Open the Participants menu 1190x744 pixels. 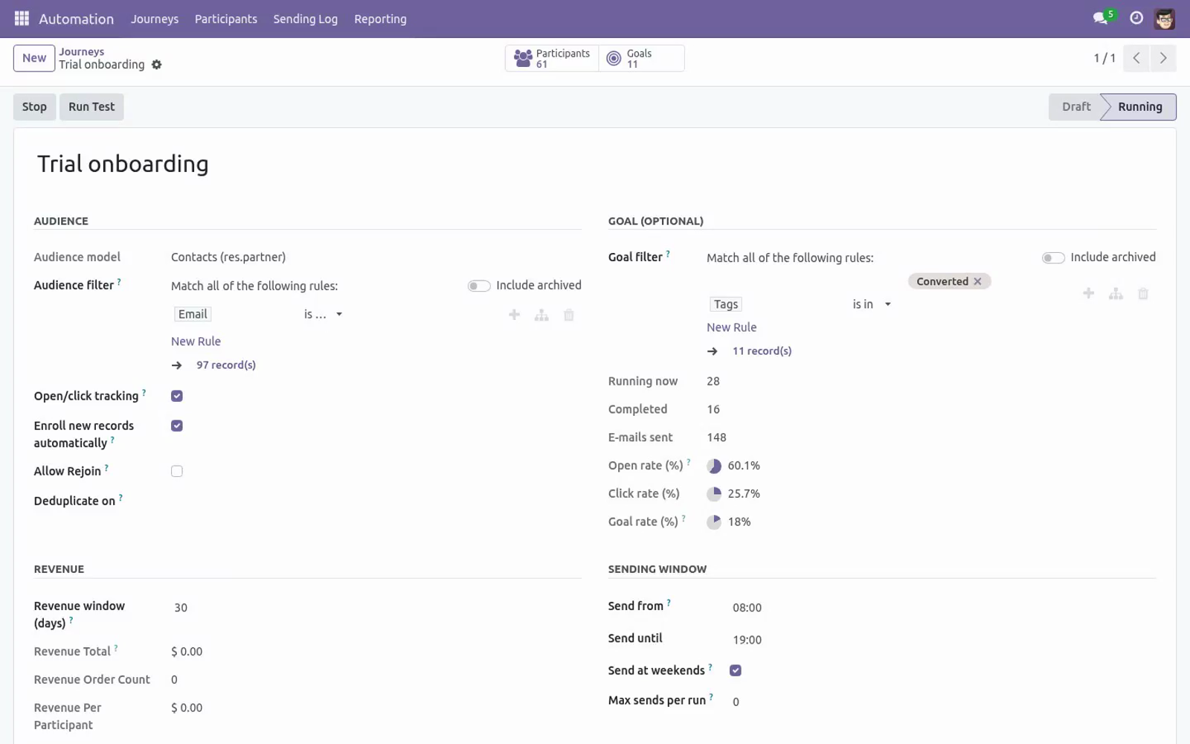226,19
